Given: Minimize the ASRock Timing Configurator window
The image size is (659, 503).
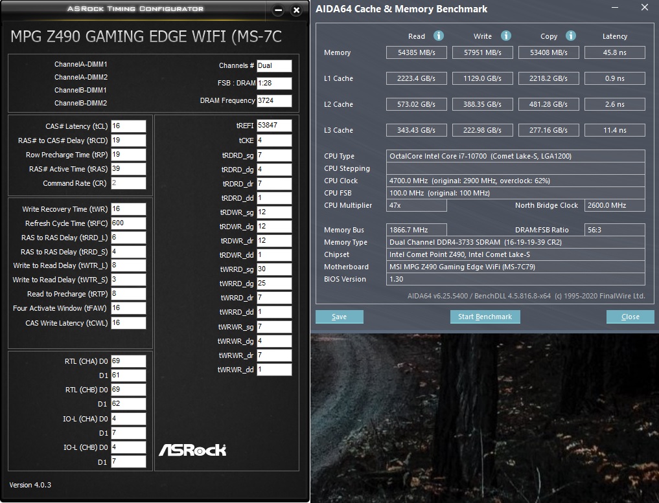Looking at the screenshot, I should (x=278, y=10).
